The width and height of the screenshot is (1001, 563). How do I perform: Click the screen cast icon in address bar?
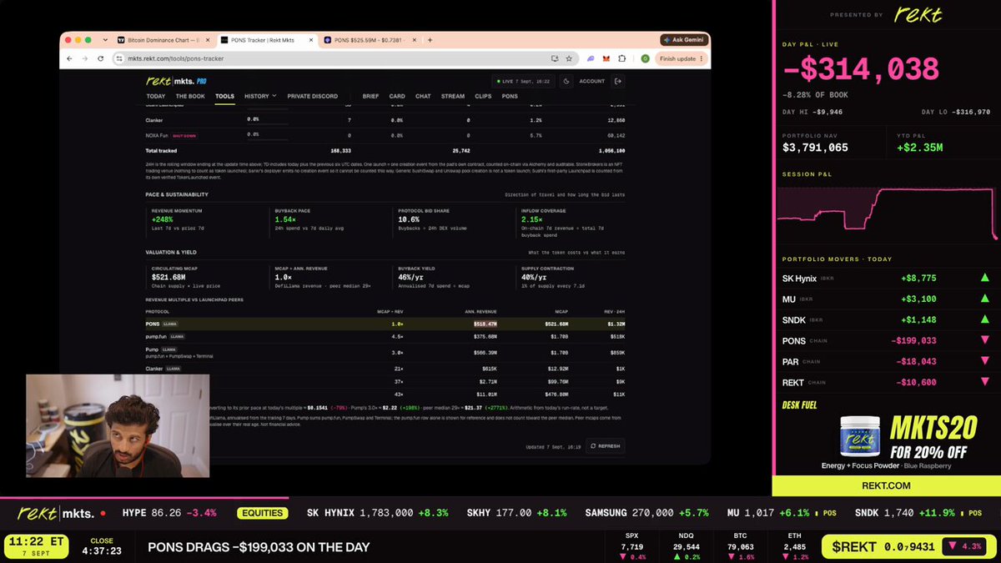click(x=555, y=58)
